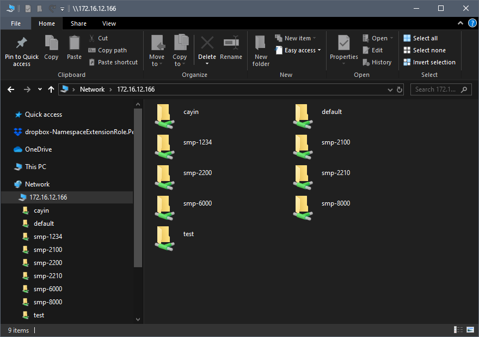Image resolution: width=479 pixels, height=337 pixels.
Task: Open the Move to menu
Action: click(157, 51)
